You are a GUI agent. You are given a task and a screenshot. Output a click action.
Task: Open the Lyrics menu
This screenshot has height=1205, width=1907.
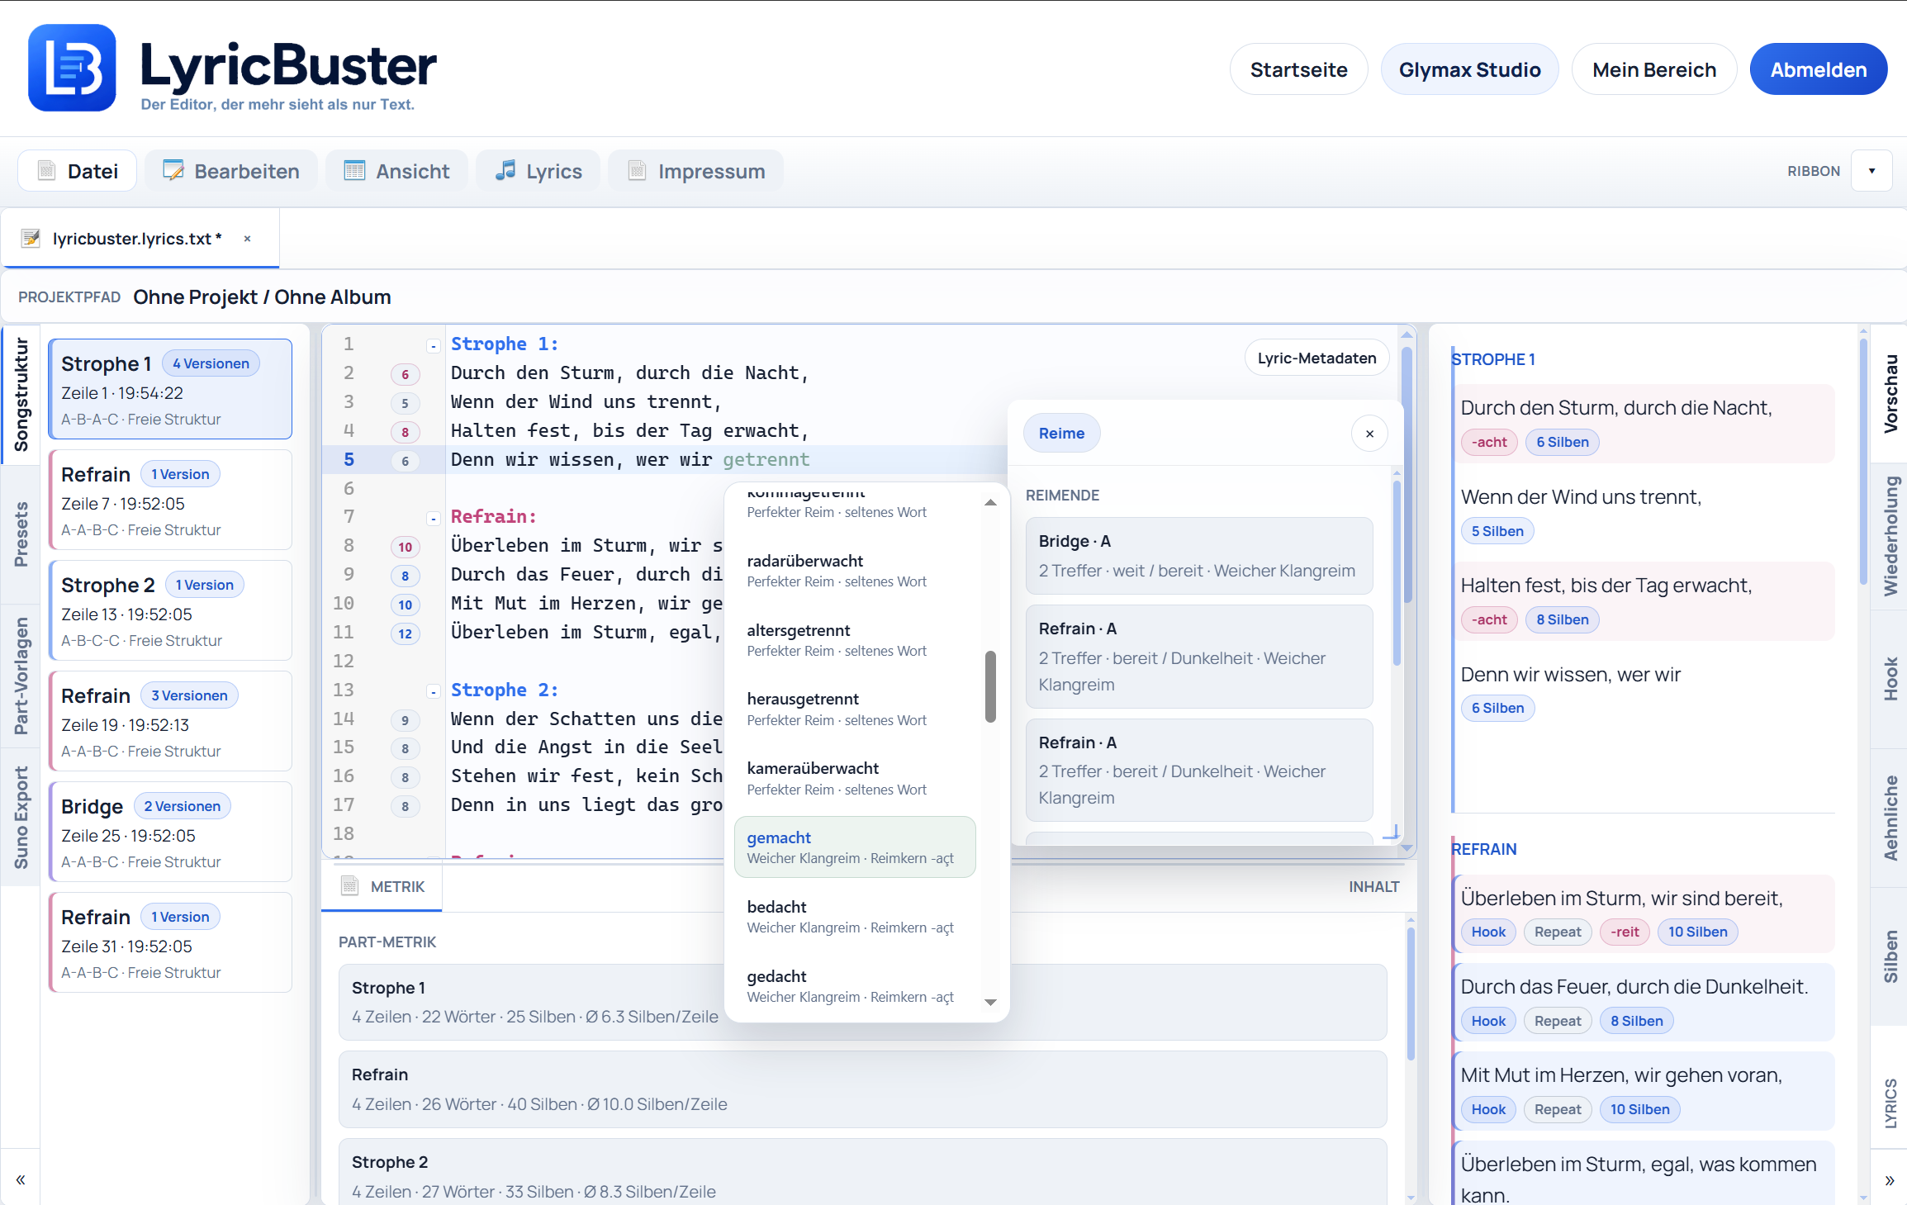tap(538, 171)
